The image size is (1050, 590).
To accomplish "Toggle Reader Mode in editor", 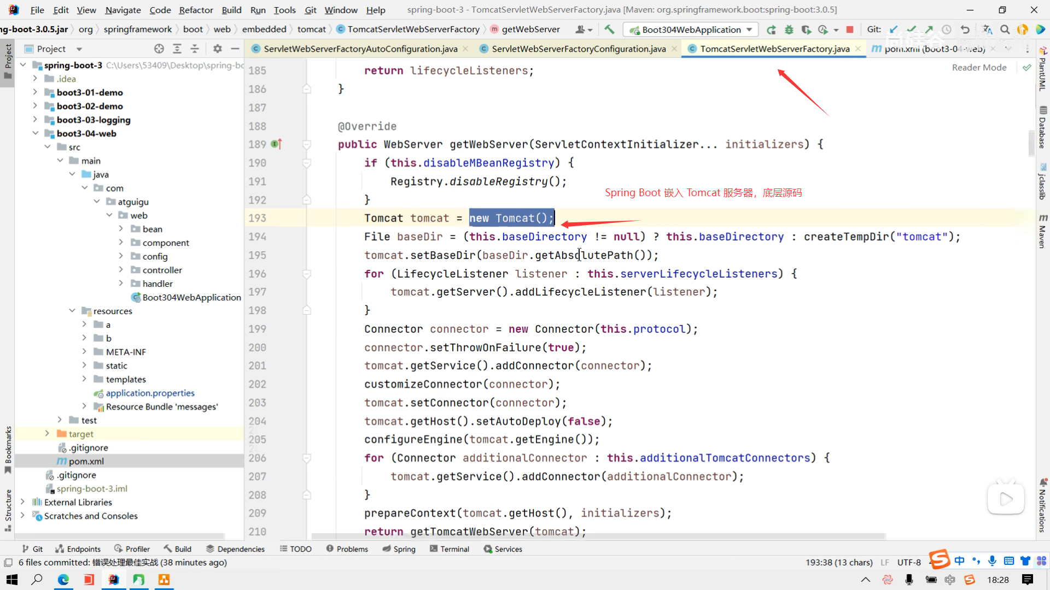I will coord(979,67).
